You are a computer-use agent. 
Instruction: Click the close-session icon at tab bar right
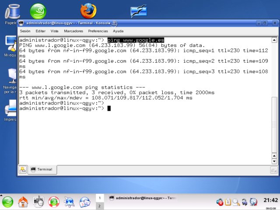274,170
